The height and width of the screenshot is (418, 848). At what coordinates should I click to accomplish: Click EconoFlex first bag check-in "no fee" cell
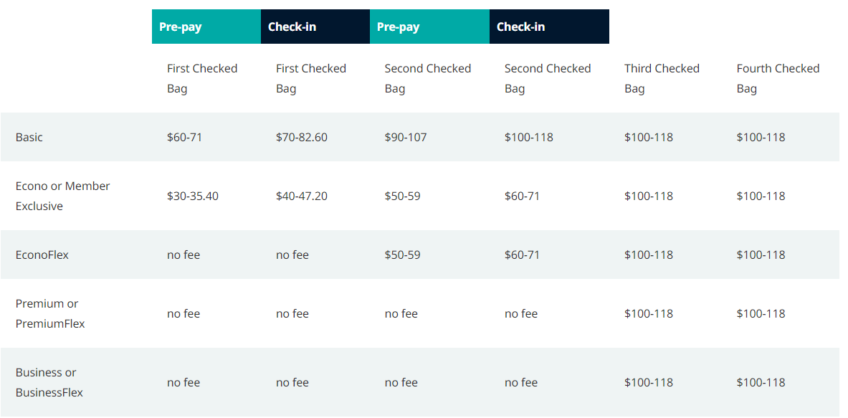click(292, 255)
